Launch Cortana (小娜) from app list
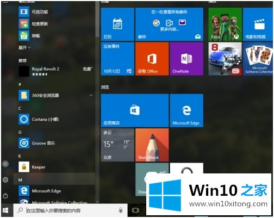The height and width of the screenshot is (218, 274). (55, 119)
